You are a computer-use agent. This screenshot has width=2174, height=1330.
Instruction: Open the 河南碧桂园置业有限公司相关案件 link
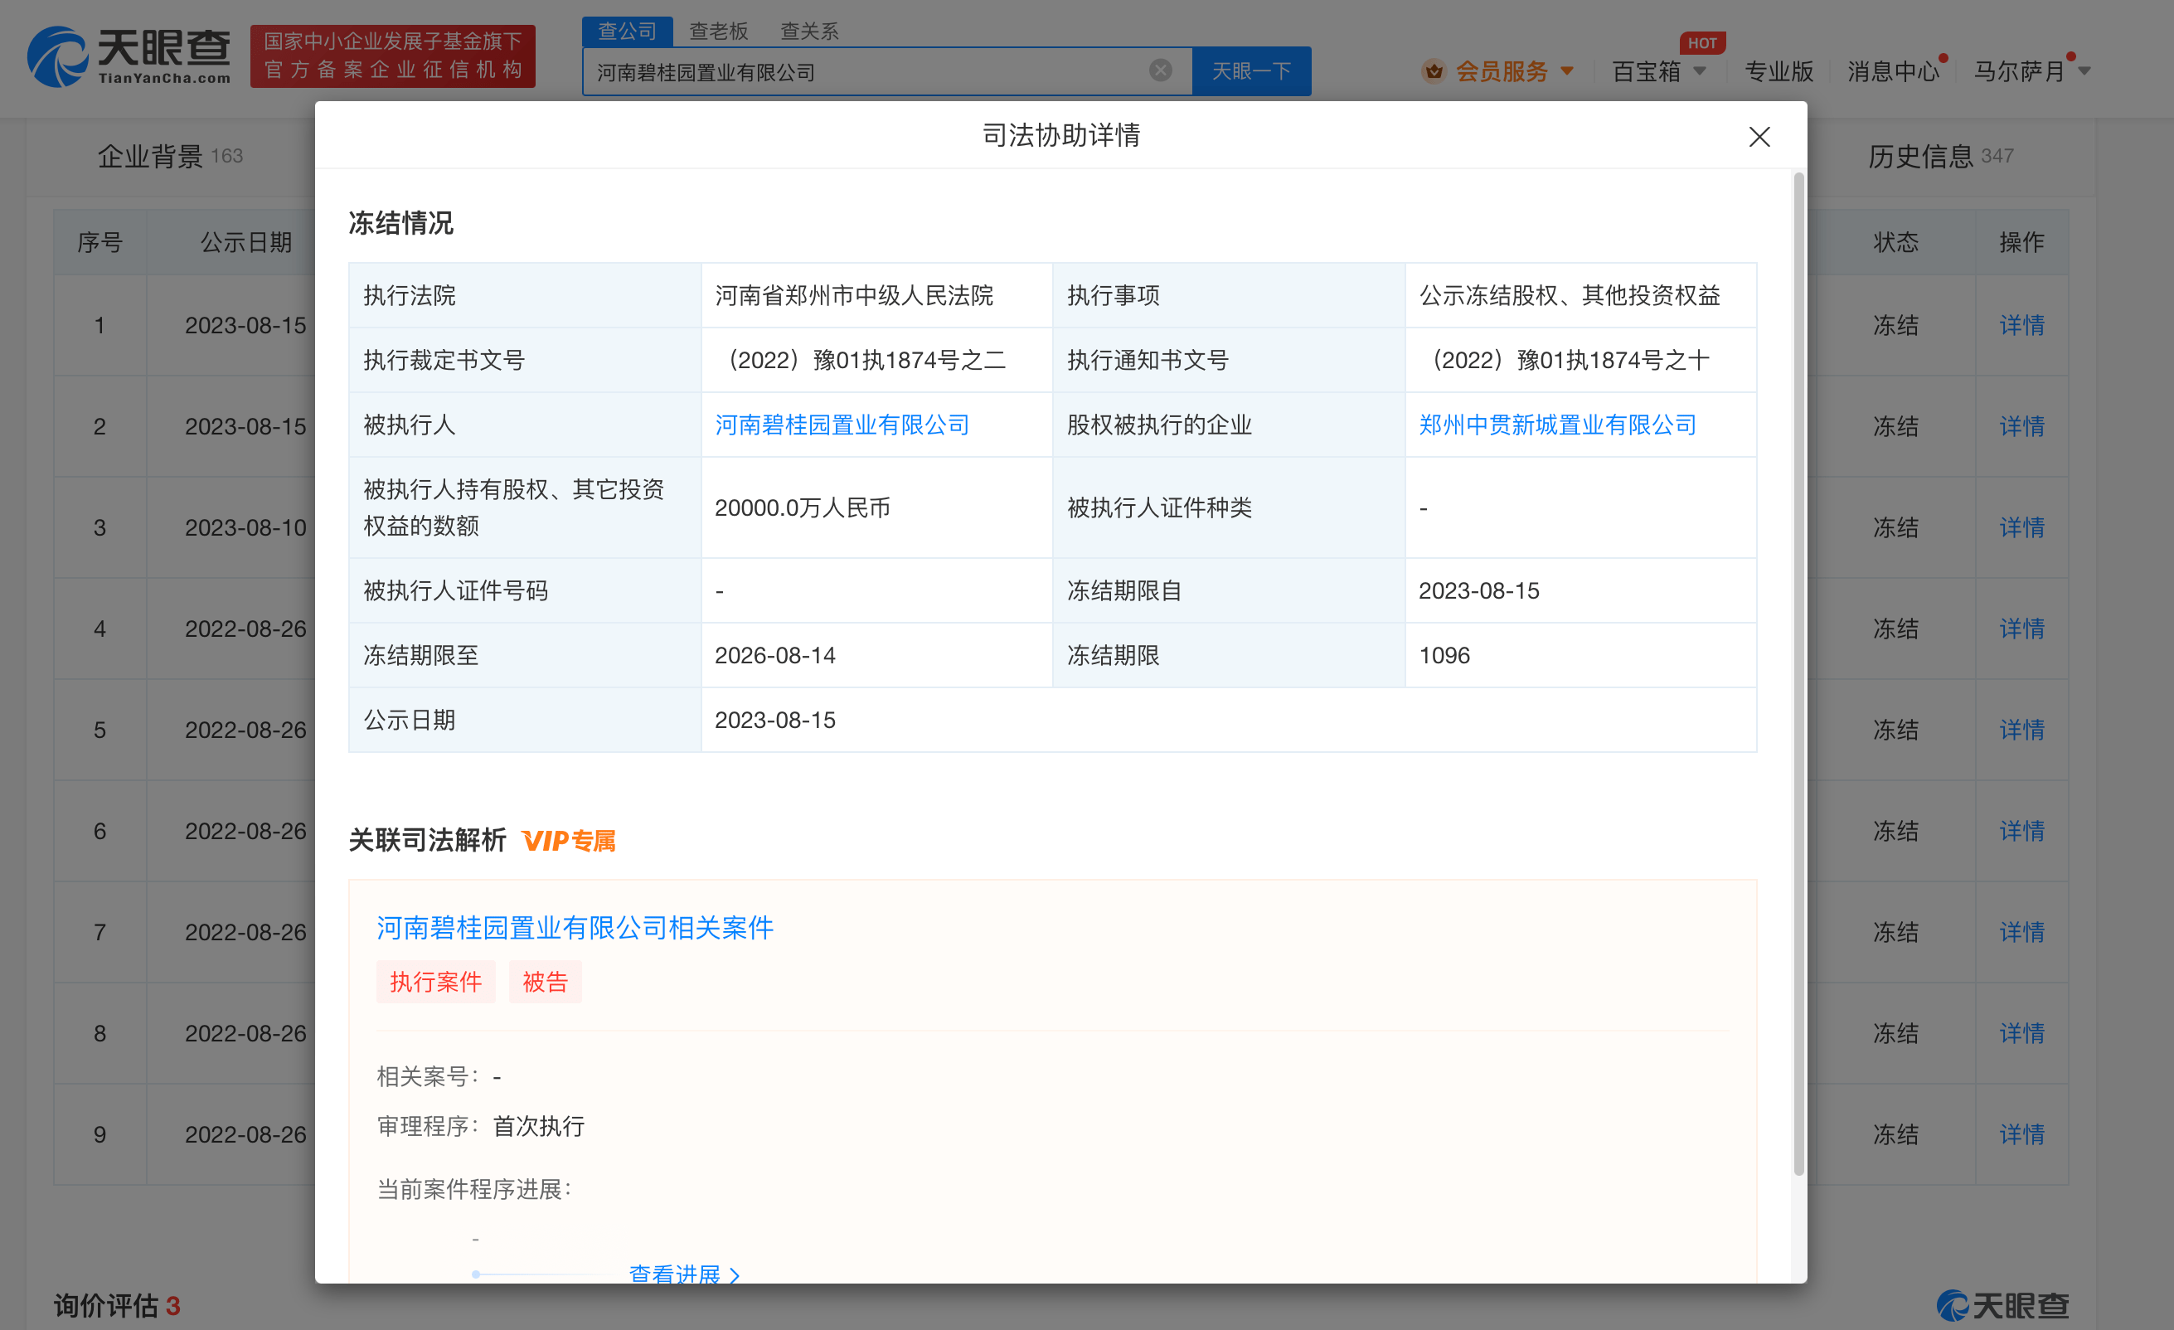pos(575,928)
